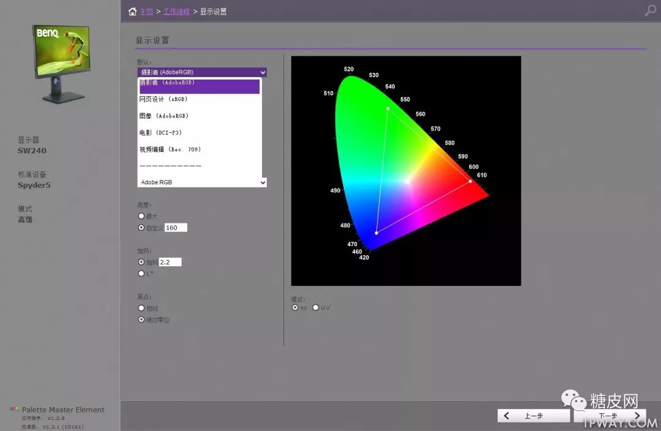Click the brightness value field 160
This screenshot has height=431, width=661.
tap(176, 228)
